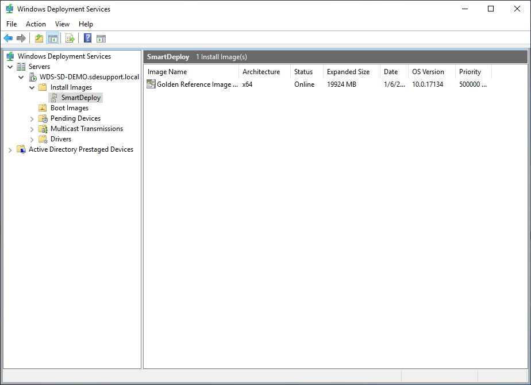Image resolution: width=531 pixels, height=385 pixels.
Task: Click the Export List toolbar icon
Action: [x=70, y=38]
